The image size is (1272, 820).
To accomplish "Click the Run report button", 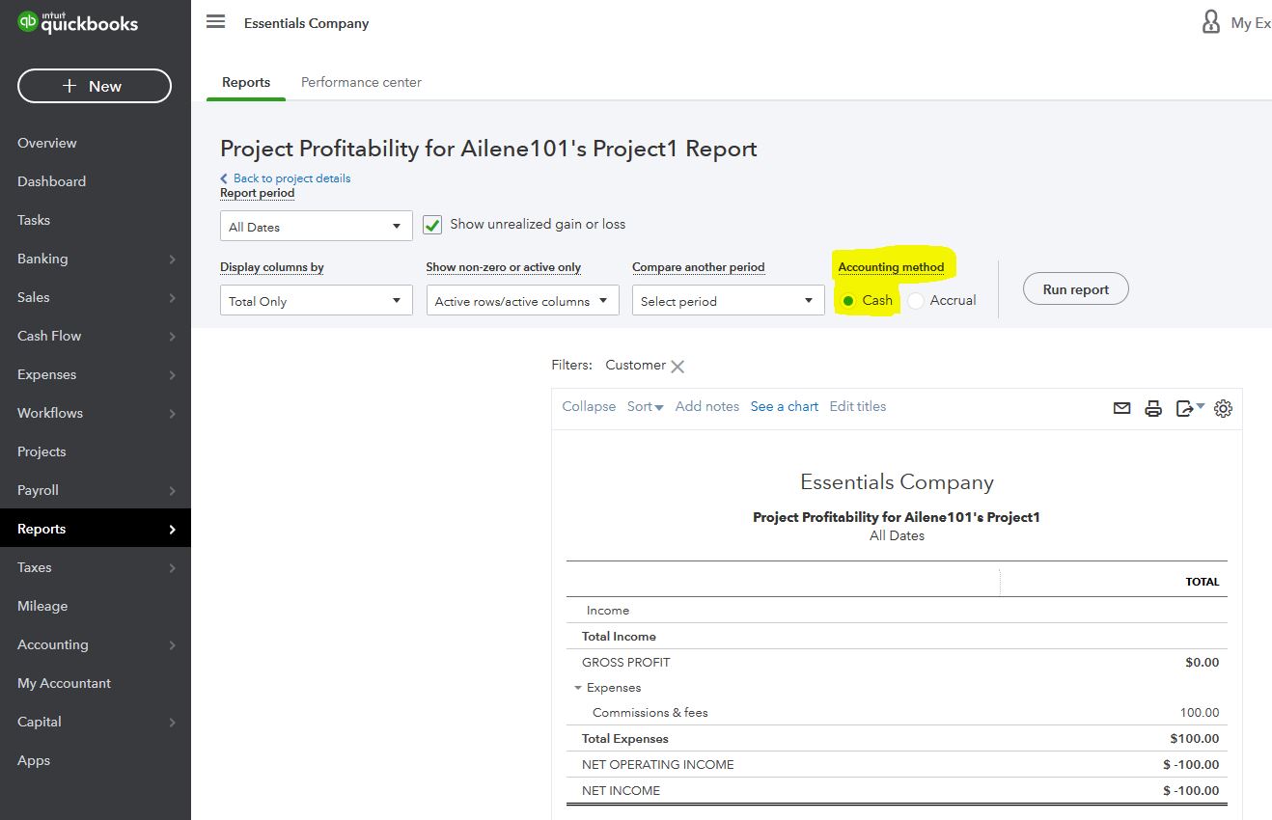I will pos(1075,287).
